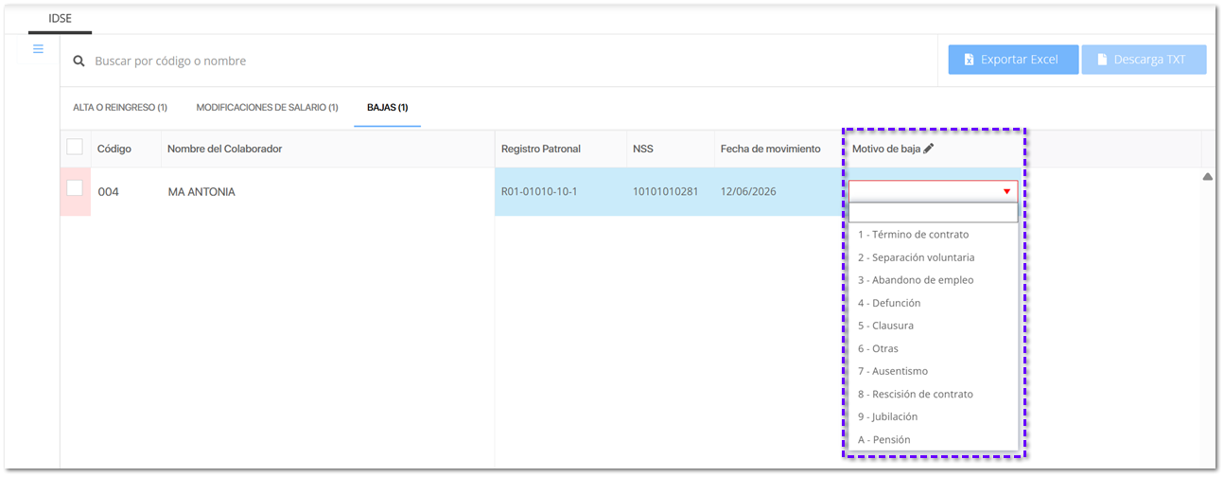This screenshot has width=1224, height=477.
Task: Click the search magnifier icon
Action: tap(79, 61)
